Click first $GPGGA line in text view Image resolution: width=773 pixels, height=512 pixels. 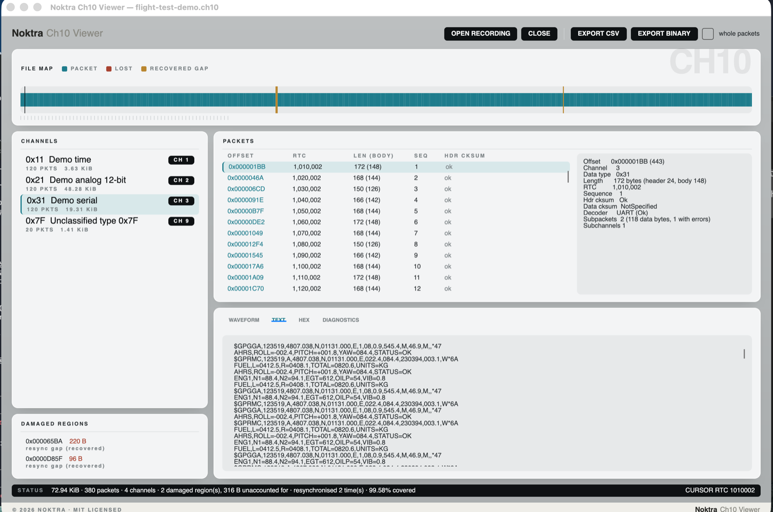(x=338, y=346)
